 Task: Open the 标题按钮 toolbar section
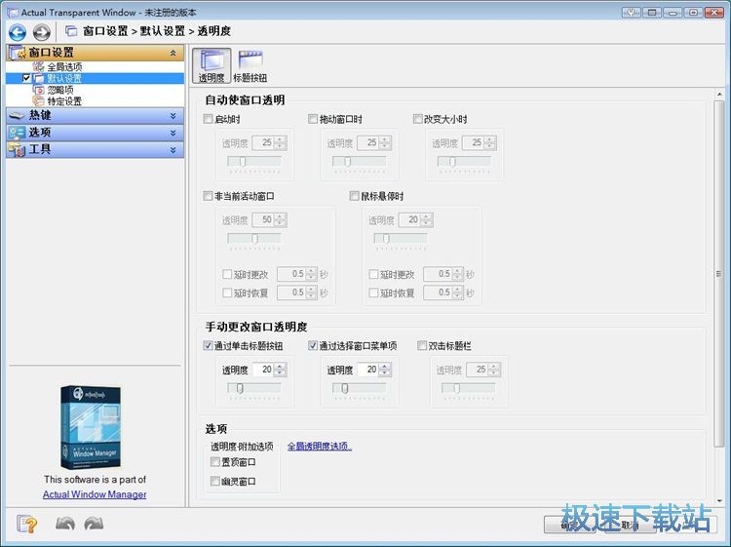tap(250, 66)
